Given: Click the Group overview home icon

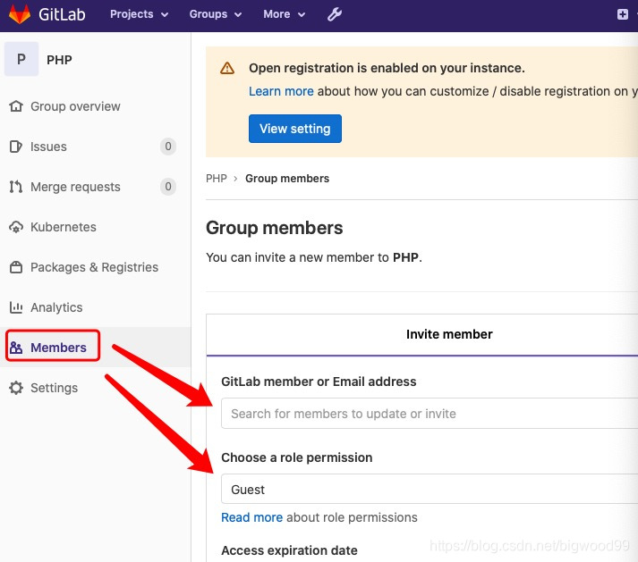Looking at the screenshot, I should point(16,106).
